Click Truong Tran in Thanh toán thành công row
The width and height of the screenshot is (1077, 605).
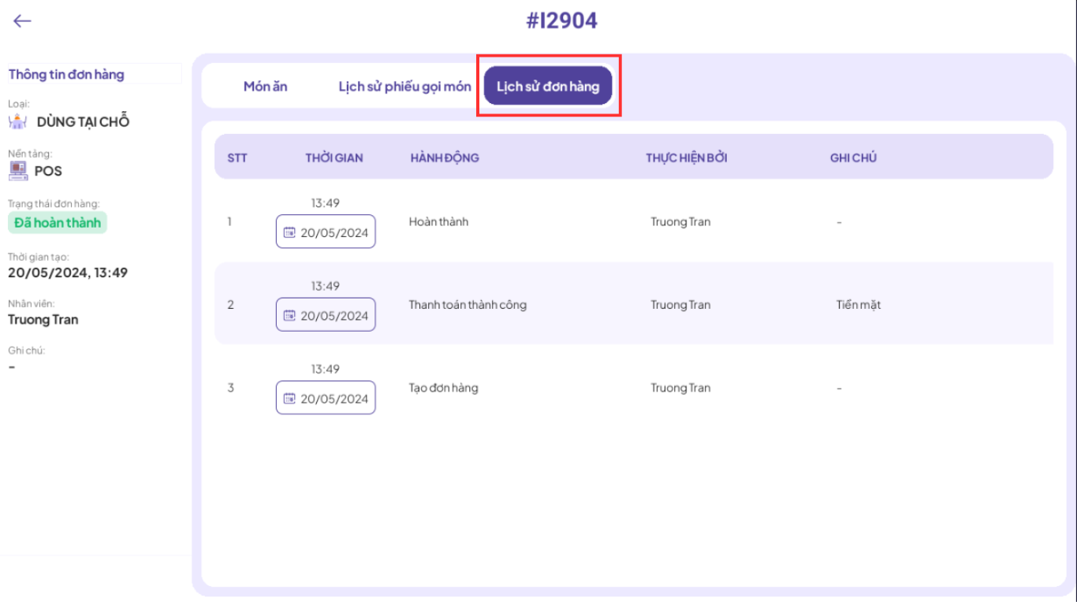[x=680, y=305]
